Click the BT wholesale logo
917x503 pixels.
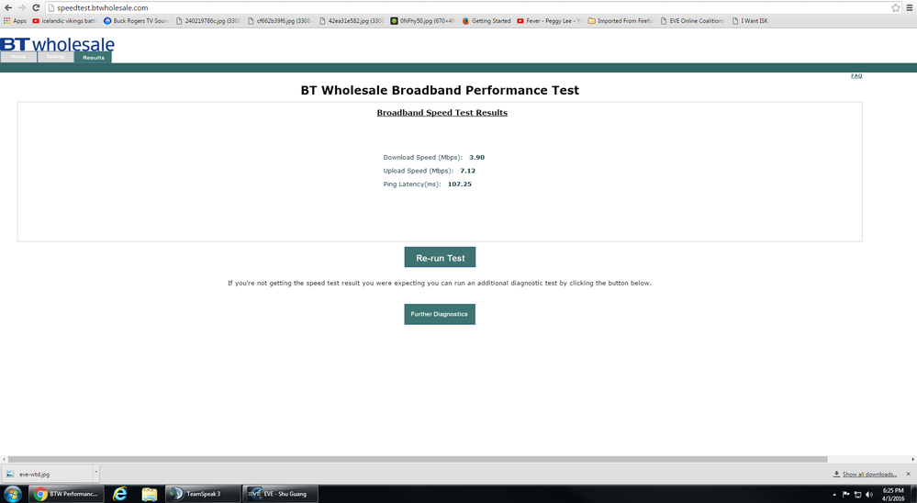57,44
